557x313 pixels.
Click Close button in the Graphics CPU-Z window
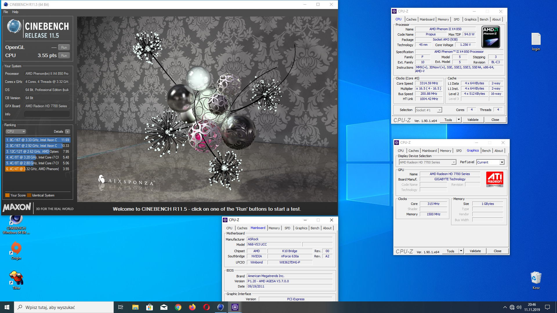coord(498,251)
